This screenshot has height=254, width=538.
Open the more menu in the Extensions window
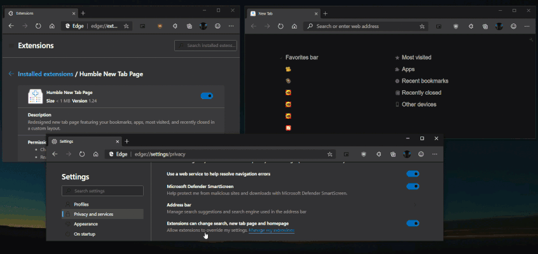click(231, 26)
